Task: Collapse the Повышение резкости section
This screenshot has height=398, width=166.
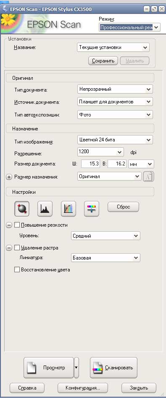Action: [9, 225]
